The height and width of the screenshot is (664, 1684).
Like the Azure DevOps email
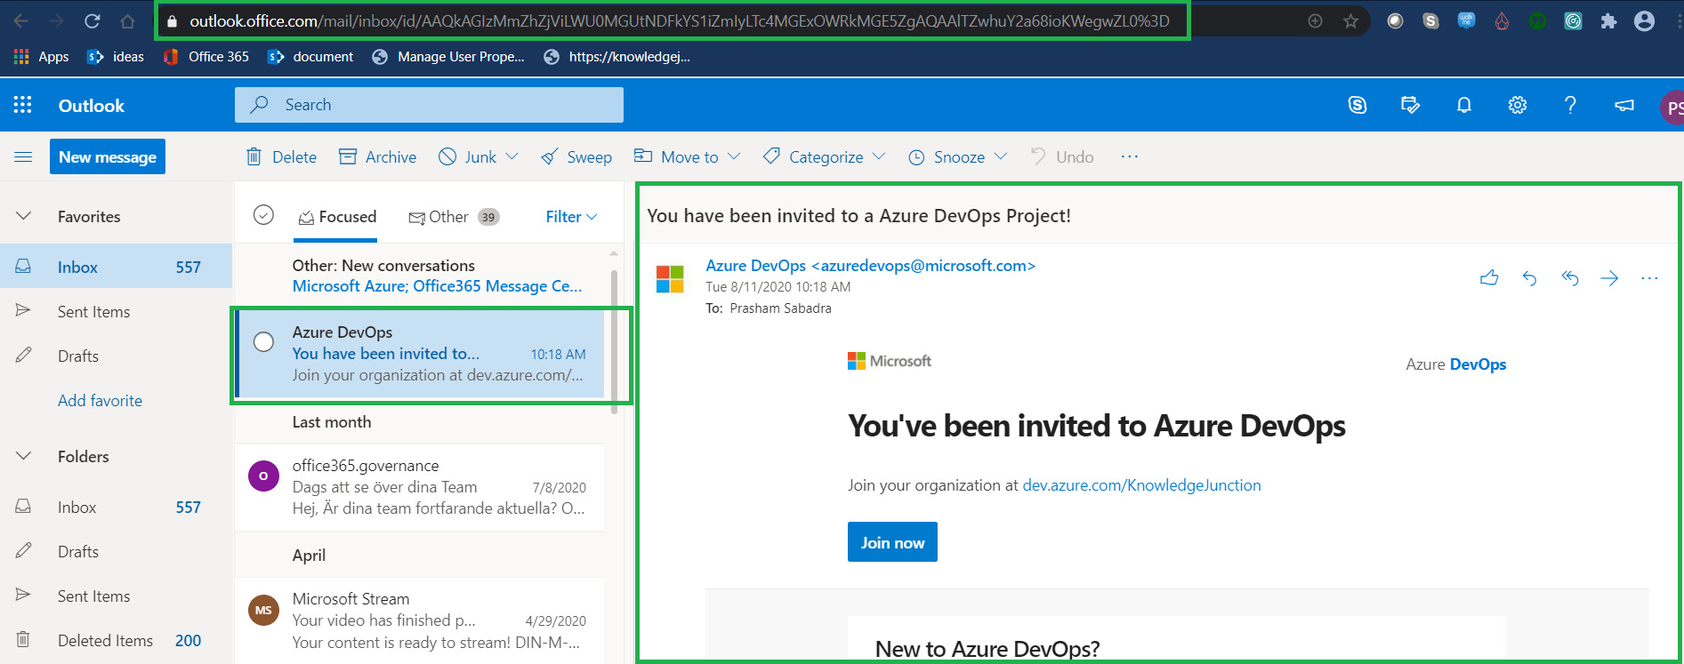click(1489, 278)
